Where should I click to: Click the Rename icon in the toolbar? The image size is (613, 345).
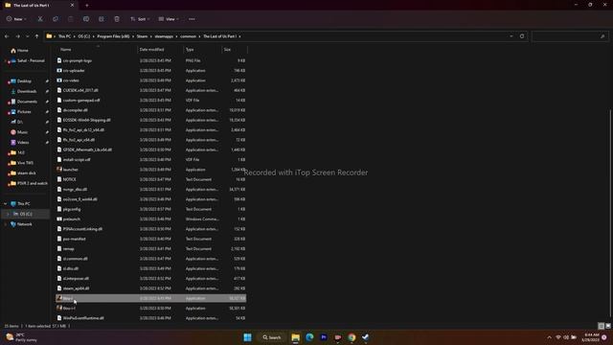86,19
